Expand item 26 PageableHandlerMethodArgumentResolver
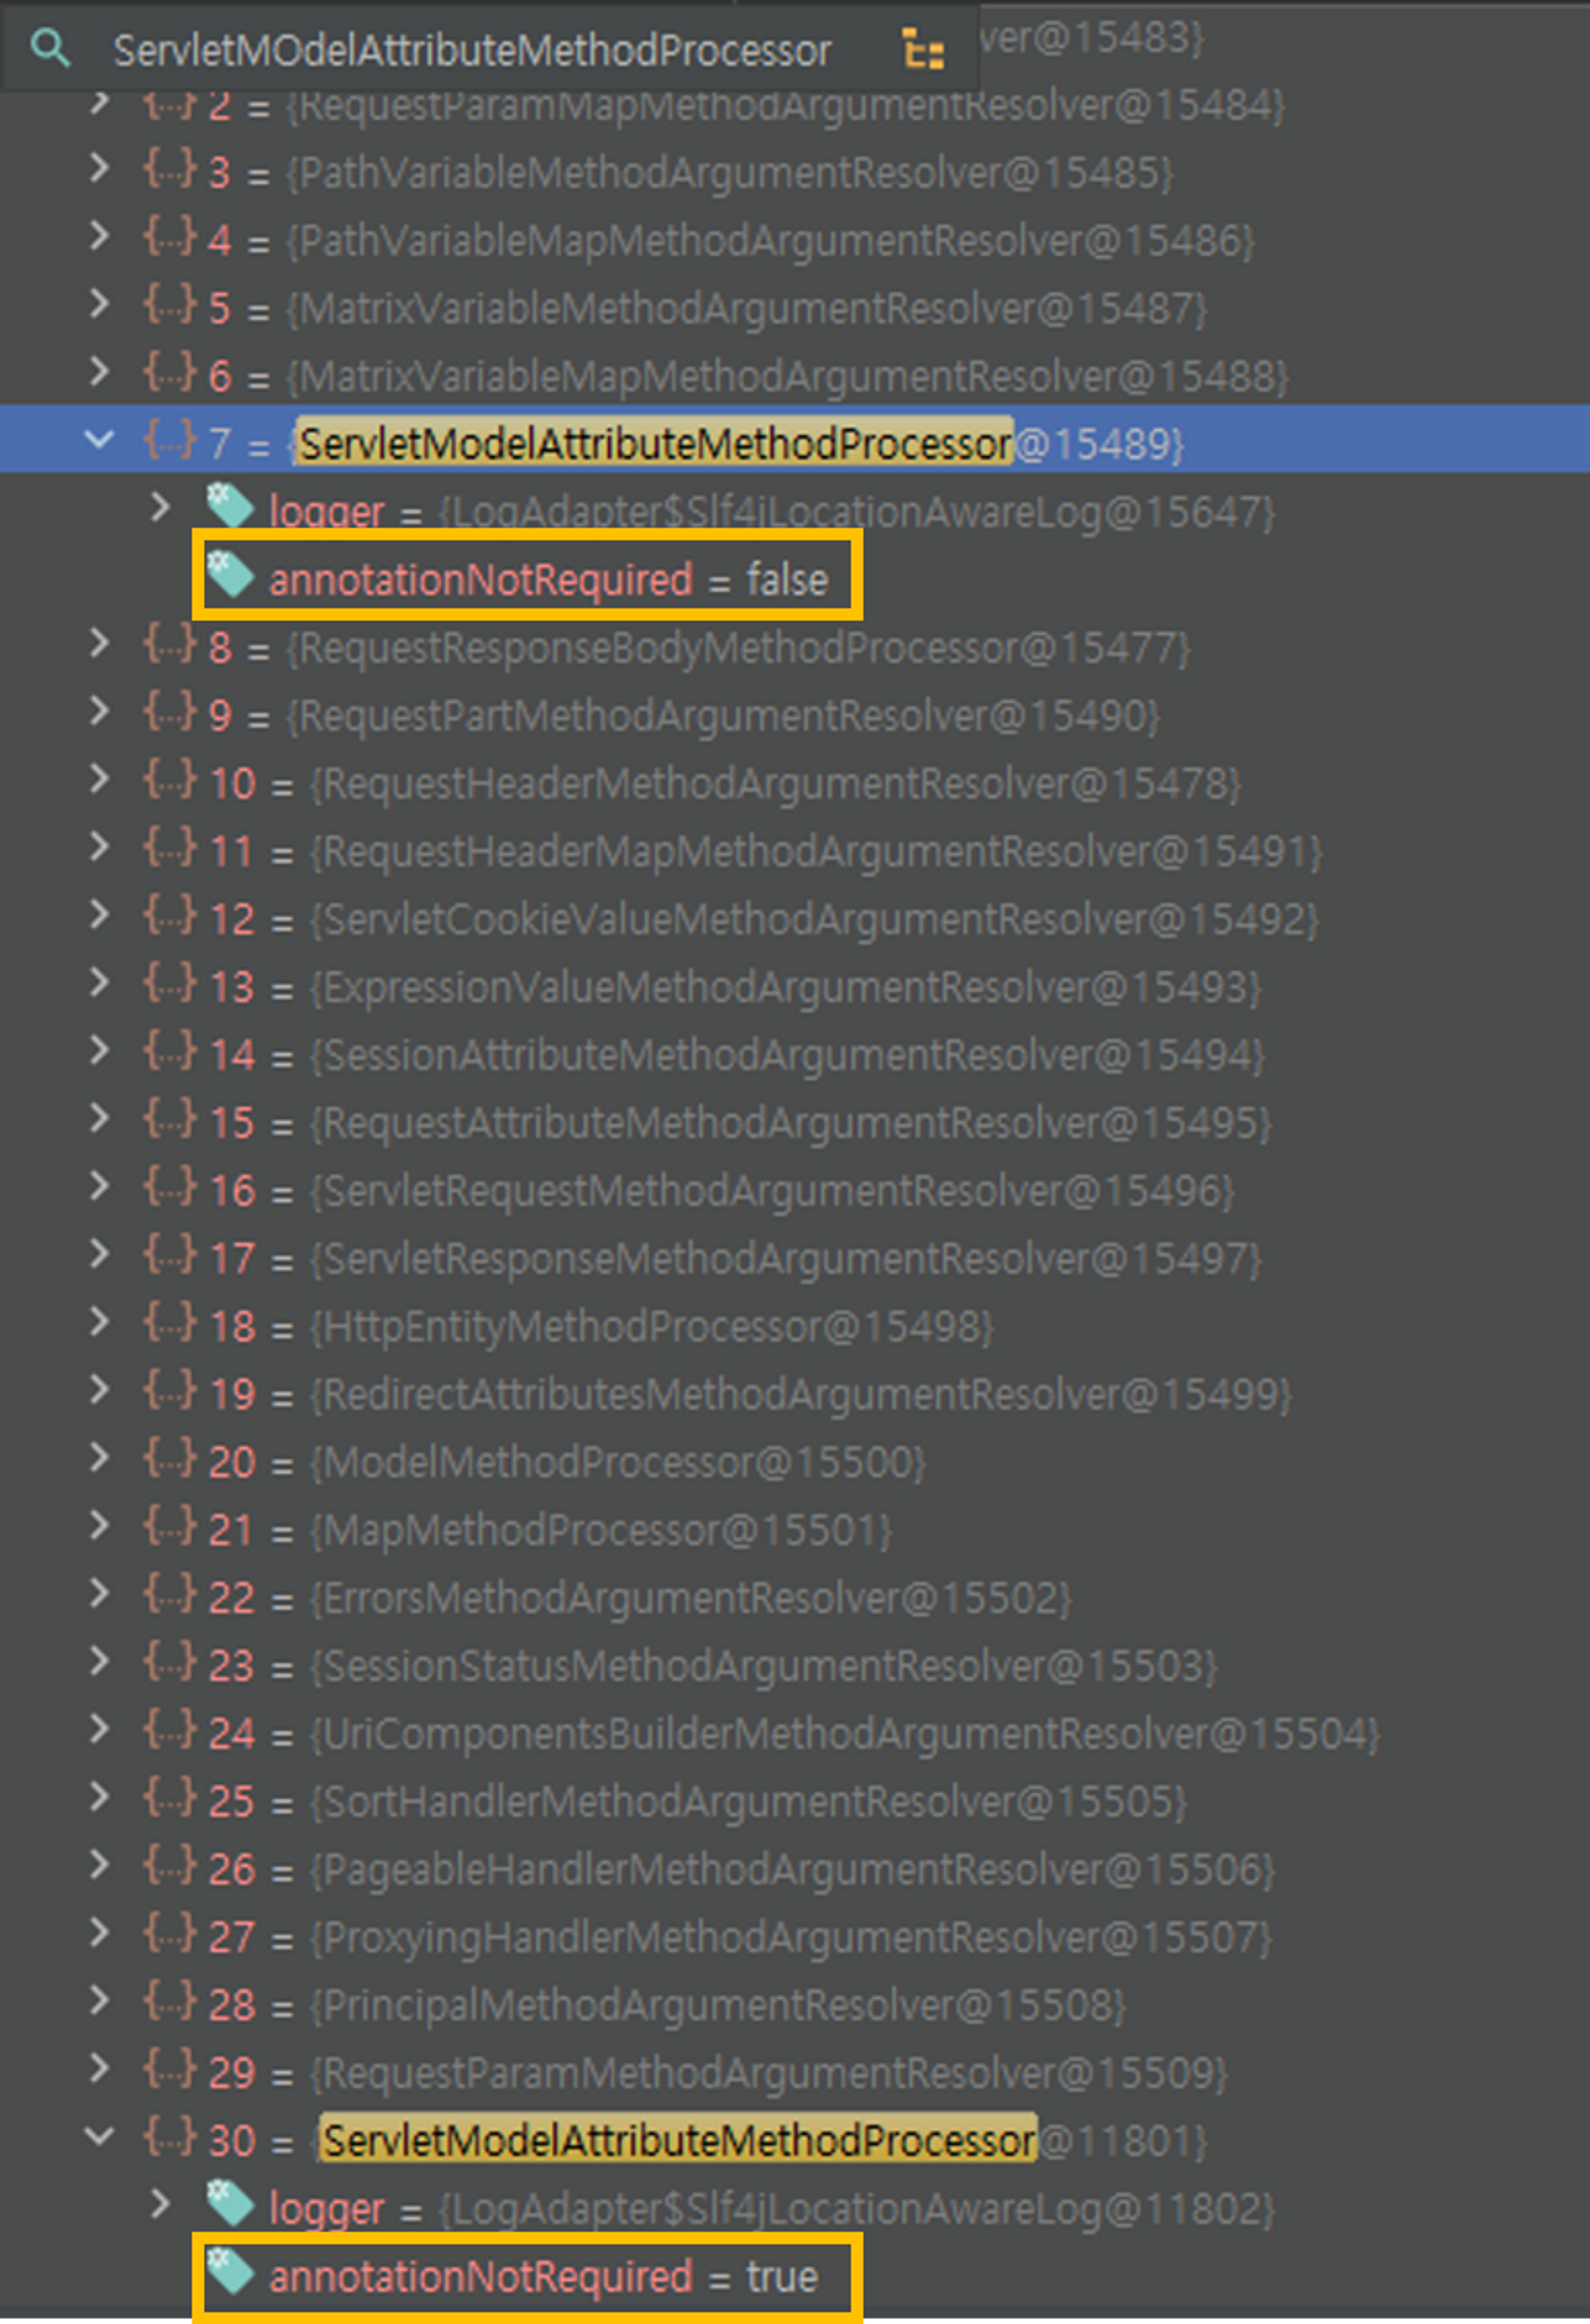Viewport: 1590px width, 2324px height. tap(99, 1865)
